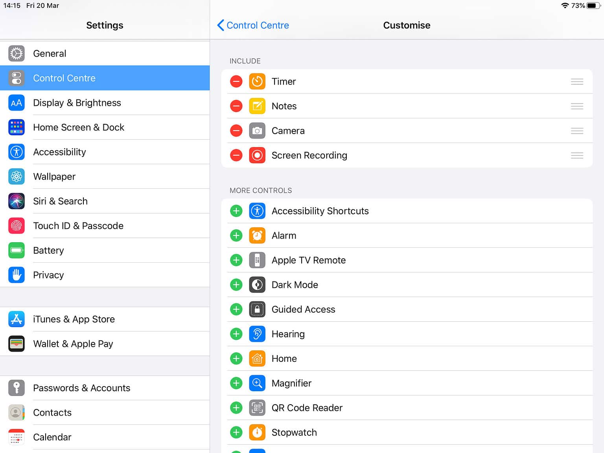The image size is (604, 453).
Task: Go back to Control Centre
Action: coord(253,25)
